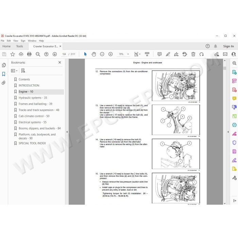Open the INTRODUCTION bookmark
Viewport: 238px width, 238px height.
29,85
